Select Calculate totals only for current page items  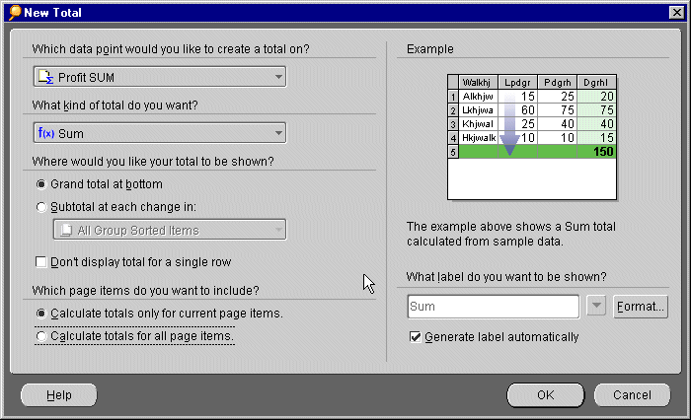[x=41, y=314]
